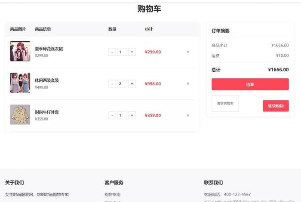
Task: Delete 时尚牛仔外套 using the × icon
Action: point(188,115)
